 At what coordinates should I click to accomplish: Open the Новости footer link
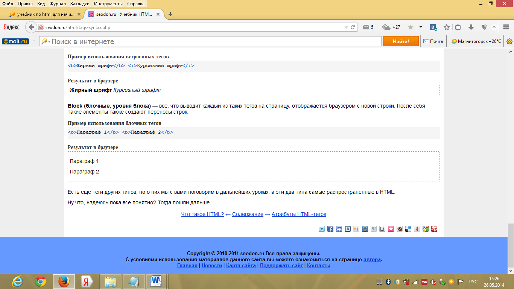coord(212,265)
